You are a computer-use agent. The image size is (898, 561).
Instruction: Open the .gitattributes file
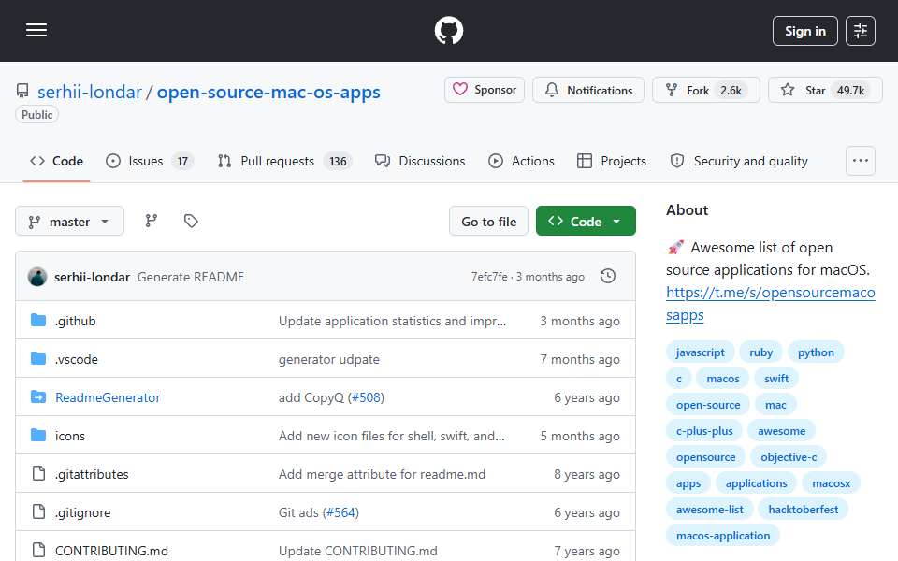91,474
